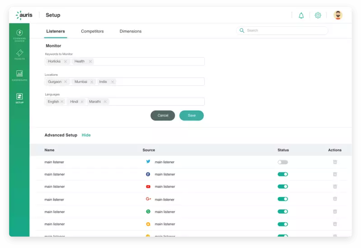Delete the YouTube listener row

point(335,187)
